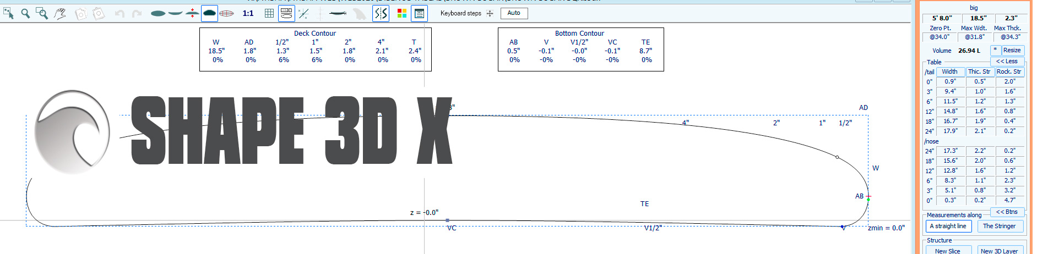Image resolution: width=1048 pixels, height=254 pixels.
Task: Select the pointer selection tool
Action: click(8, 13)
